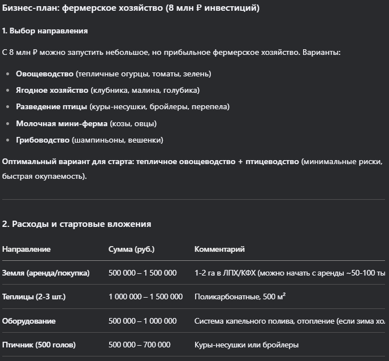The height and width of the screenshot is (361, 389).
Task: Select the "Овощеводство" bullet item
Action: coord(45,74)
